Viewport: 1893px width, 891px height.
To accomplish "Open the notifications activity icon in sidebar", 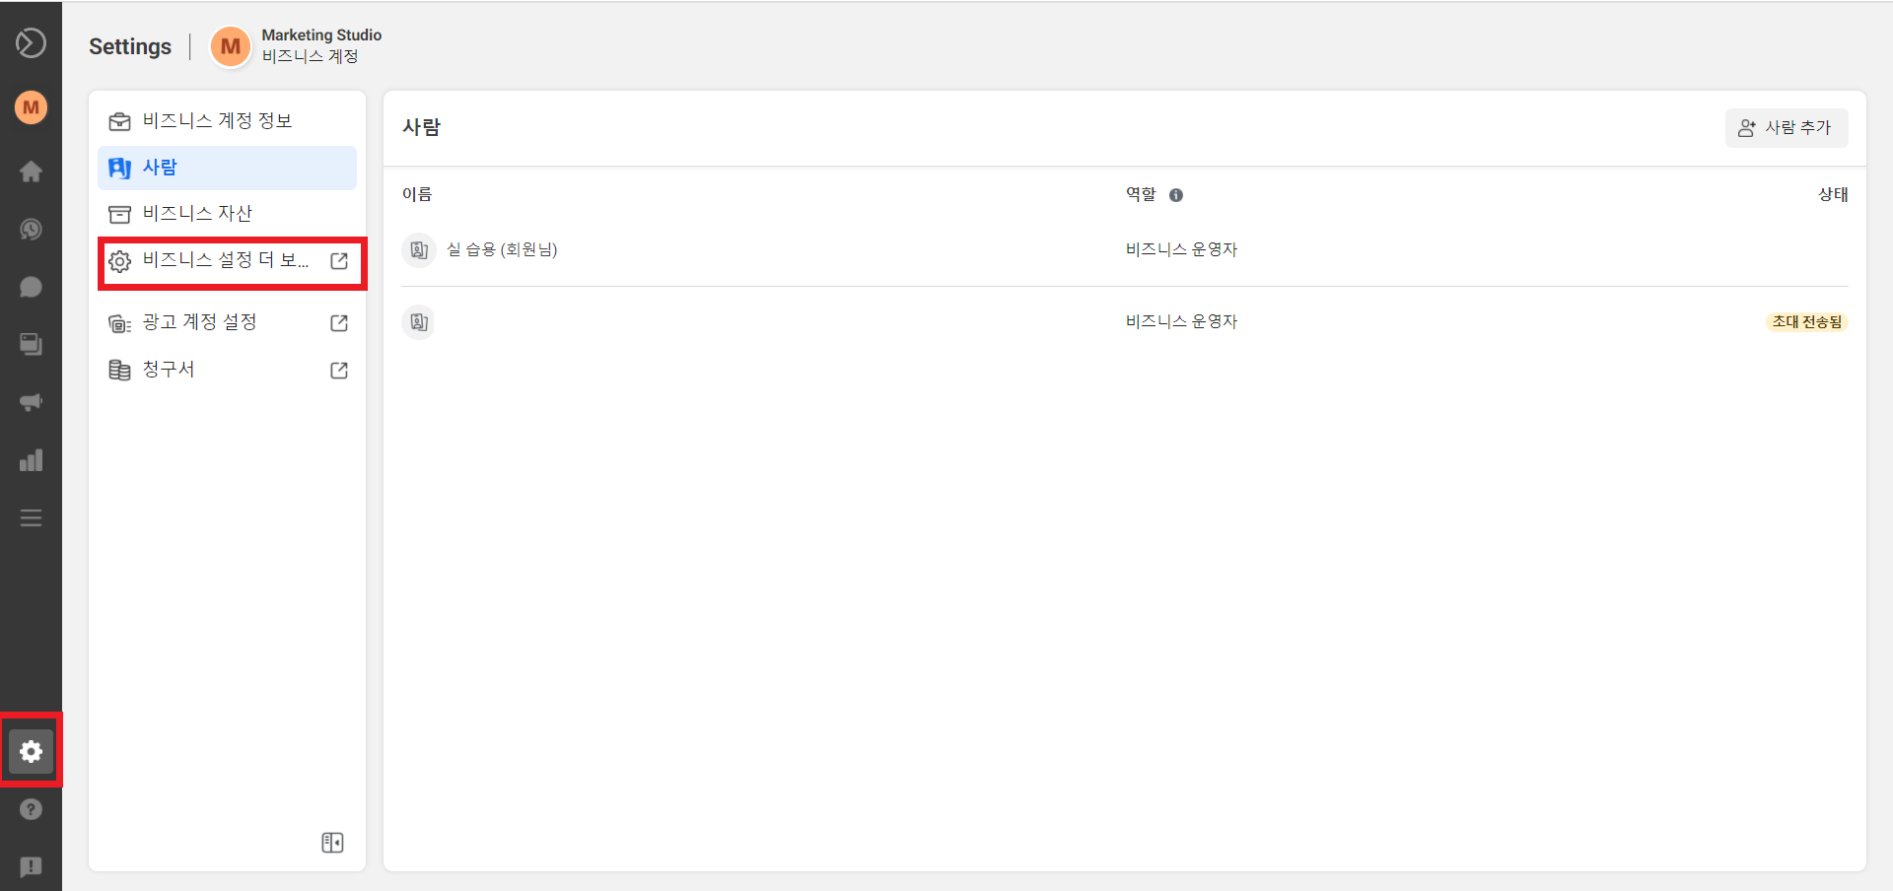I will coord(31,229).
